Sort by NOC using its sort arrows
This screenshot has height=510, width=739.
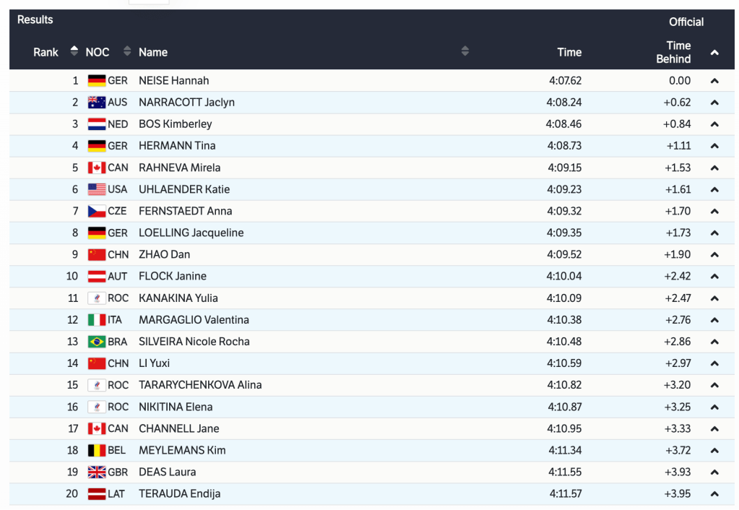(x=127, y=51)
